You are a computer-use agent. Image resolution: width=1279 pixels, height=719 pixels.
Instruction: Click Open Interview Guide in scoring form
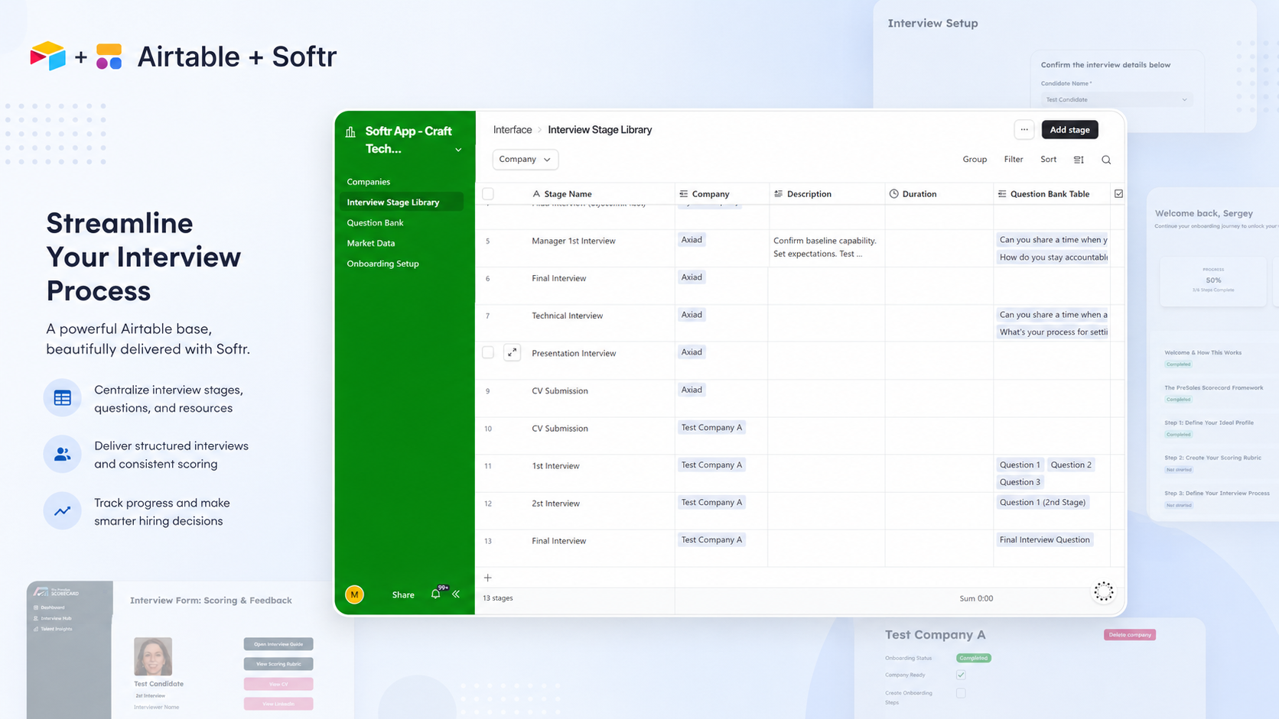[x=278, y=644]
